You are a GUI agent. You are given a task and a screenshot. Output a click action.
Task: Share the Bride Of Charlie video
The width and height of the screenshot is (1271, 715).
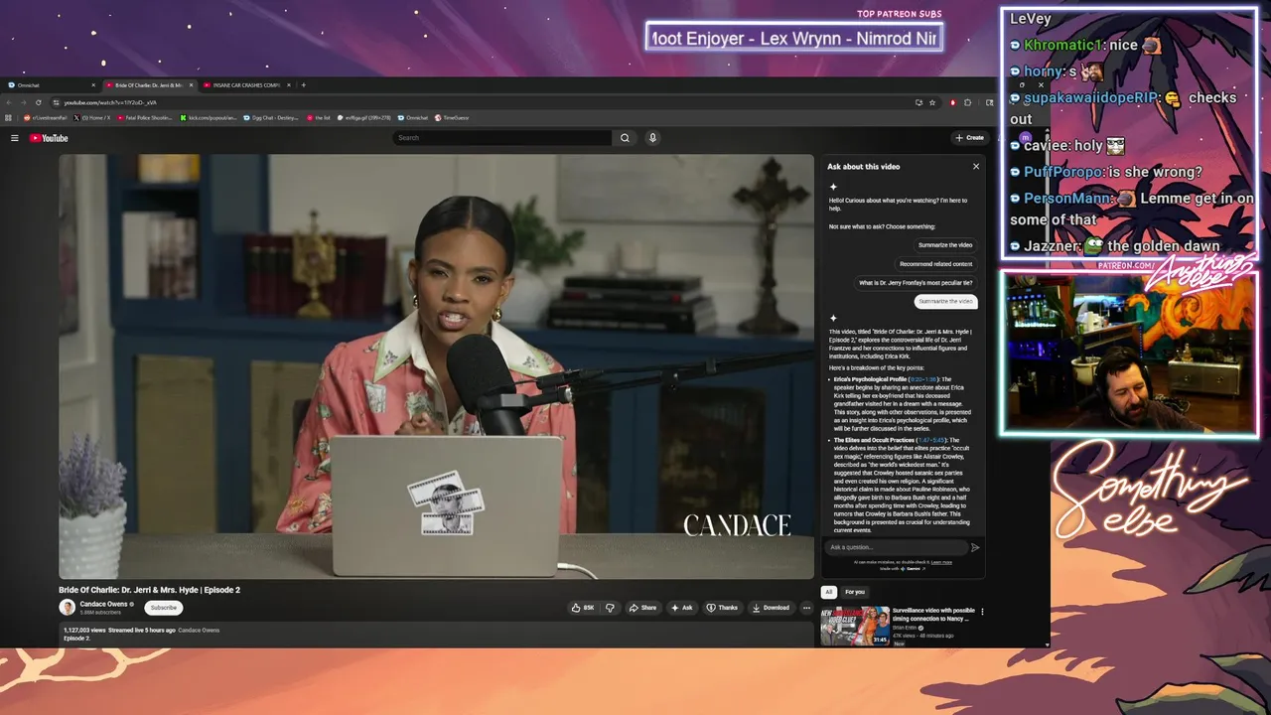643,608
